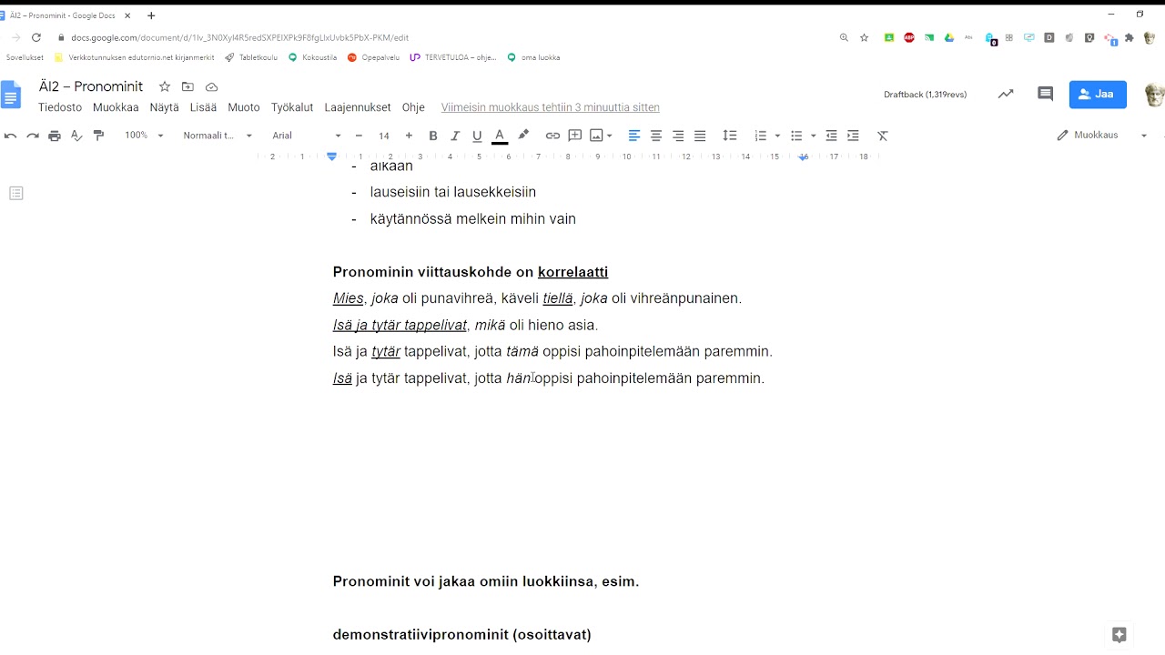1165x655 pixels.
Task: Show the document outline panel
Action: point(16,193)
